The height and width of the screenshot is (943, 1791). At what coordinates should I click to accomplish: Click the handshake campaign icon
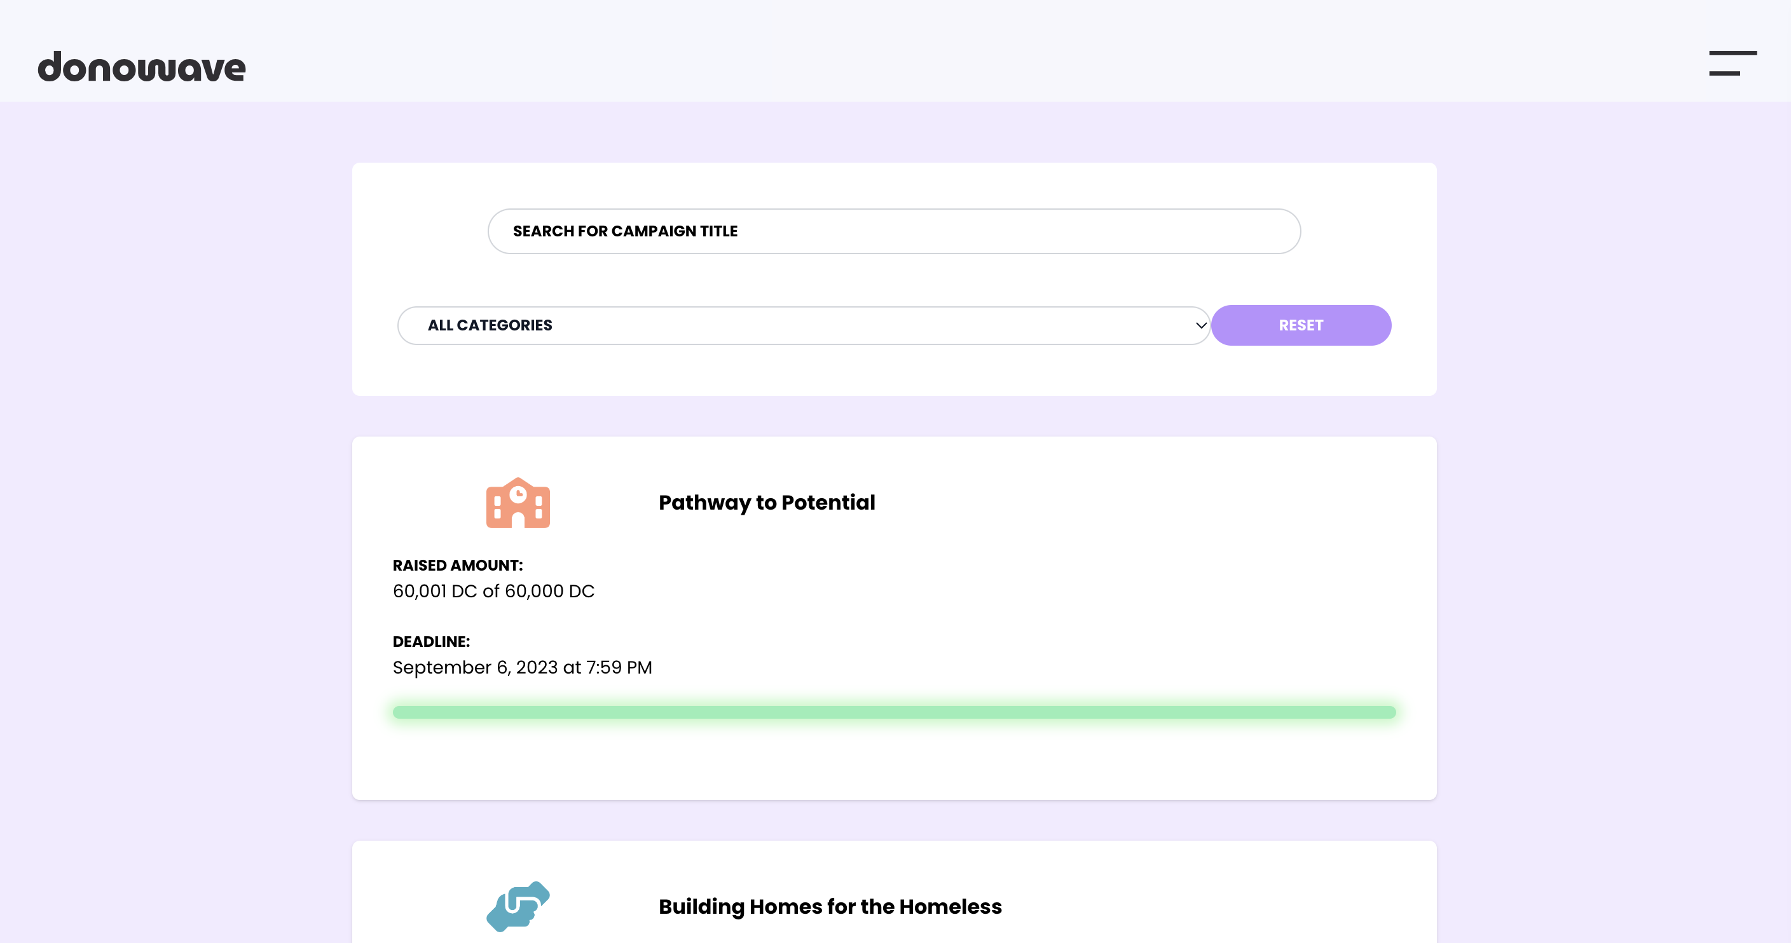[x=518, y=906]
